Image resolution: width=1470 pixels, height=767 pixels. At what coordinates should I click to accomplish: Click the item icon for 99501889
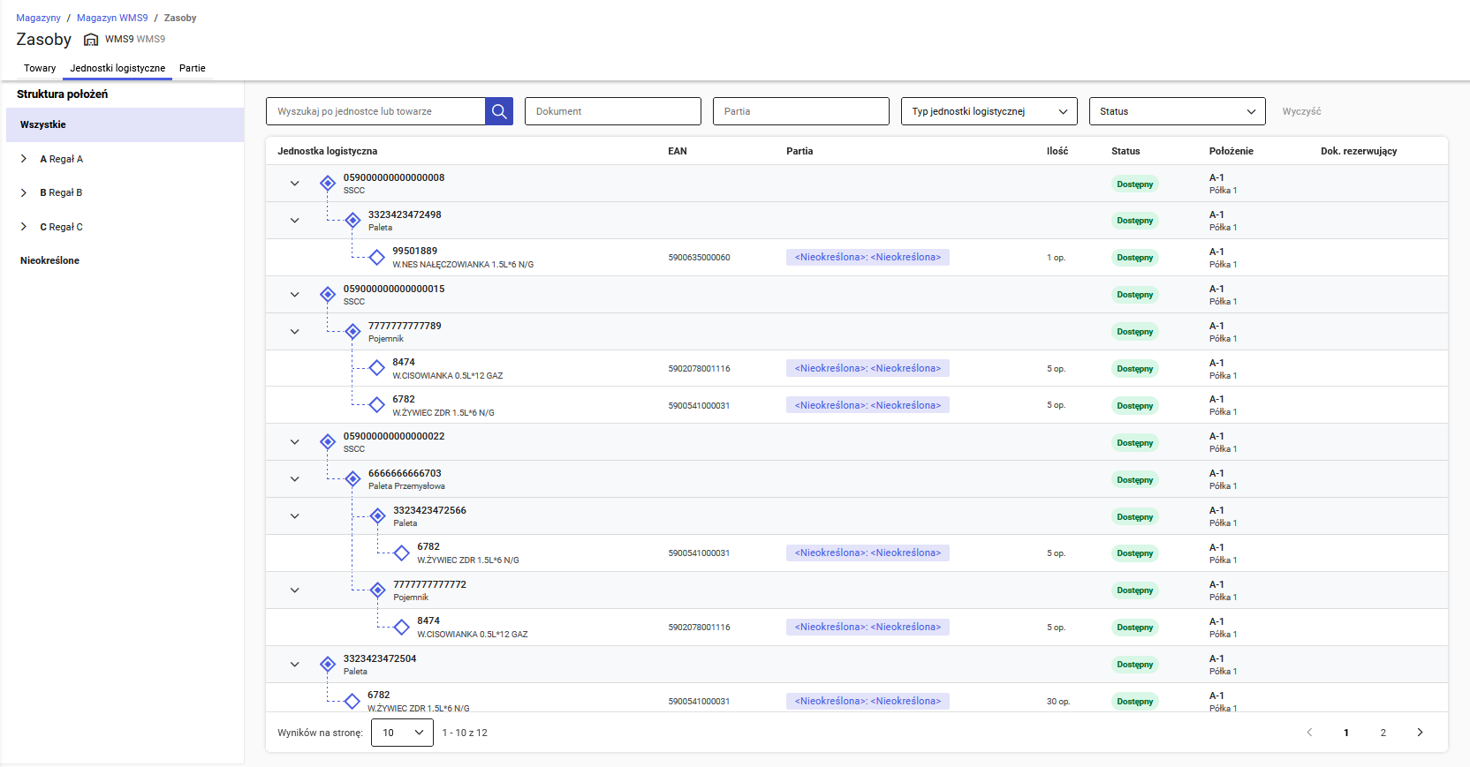pyautogui.click(x=377, y=258)
